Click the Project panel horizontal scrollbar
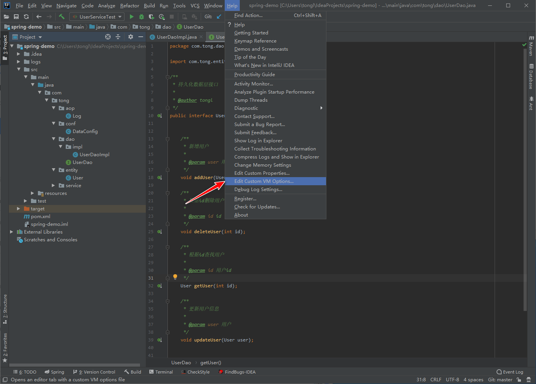 [75, 365]
